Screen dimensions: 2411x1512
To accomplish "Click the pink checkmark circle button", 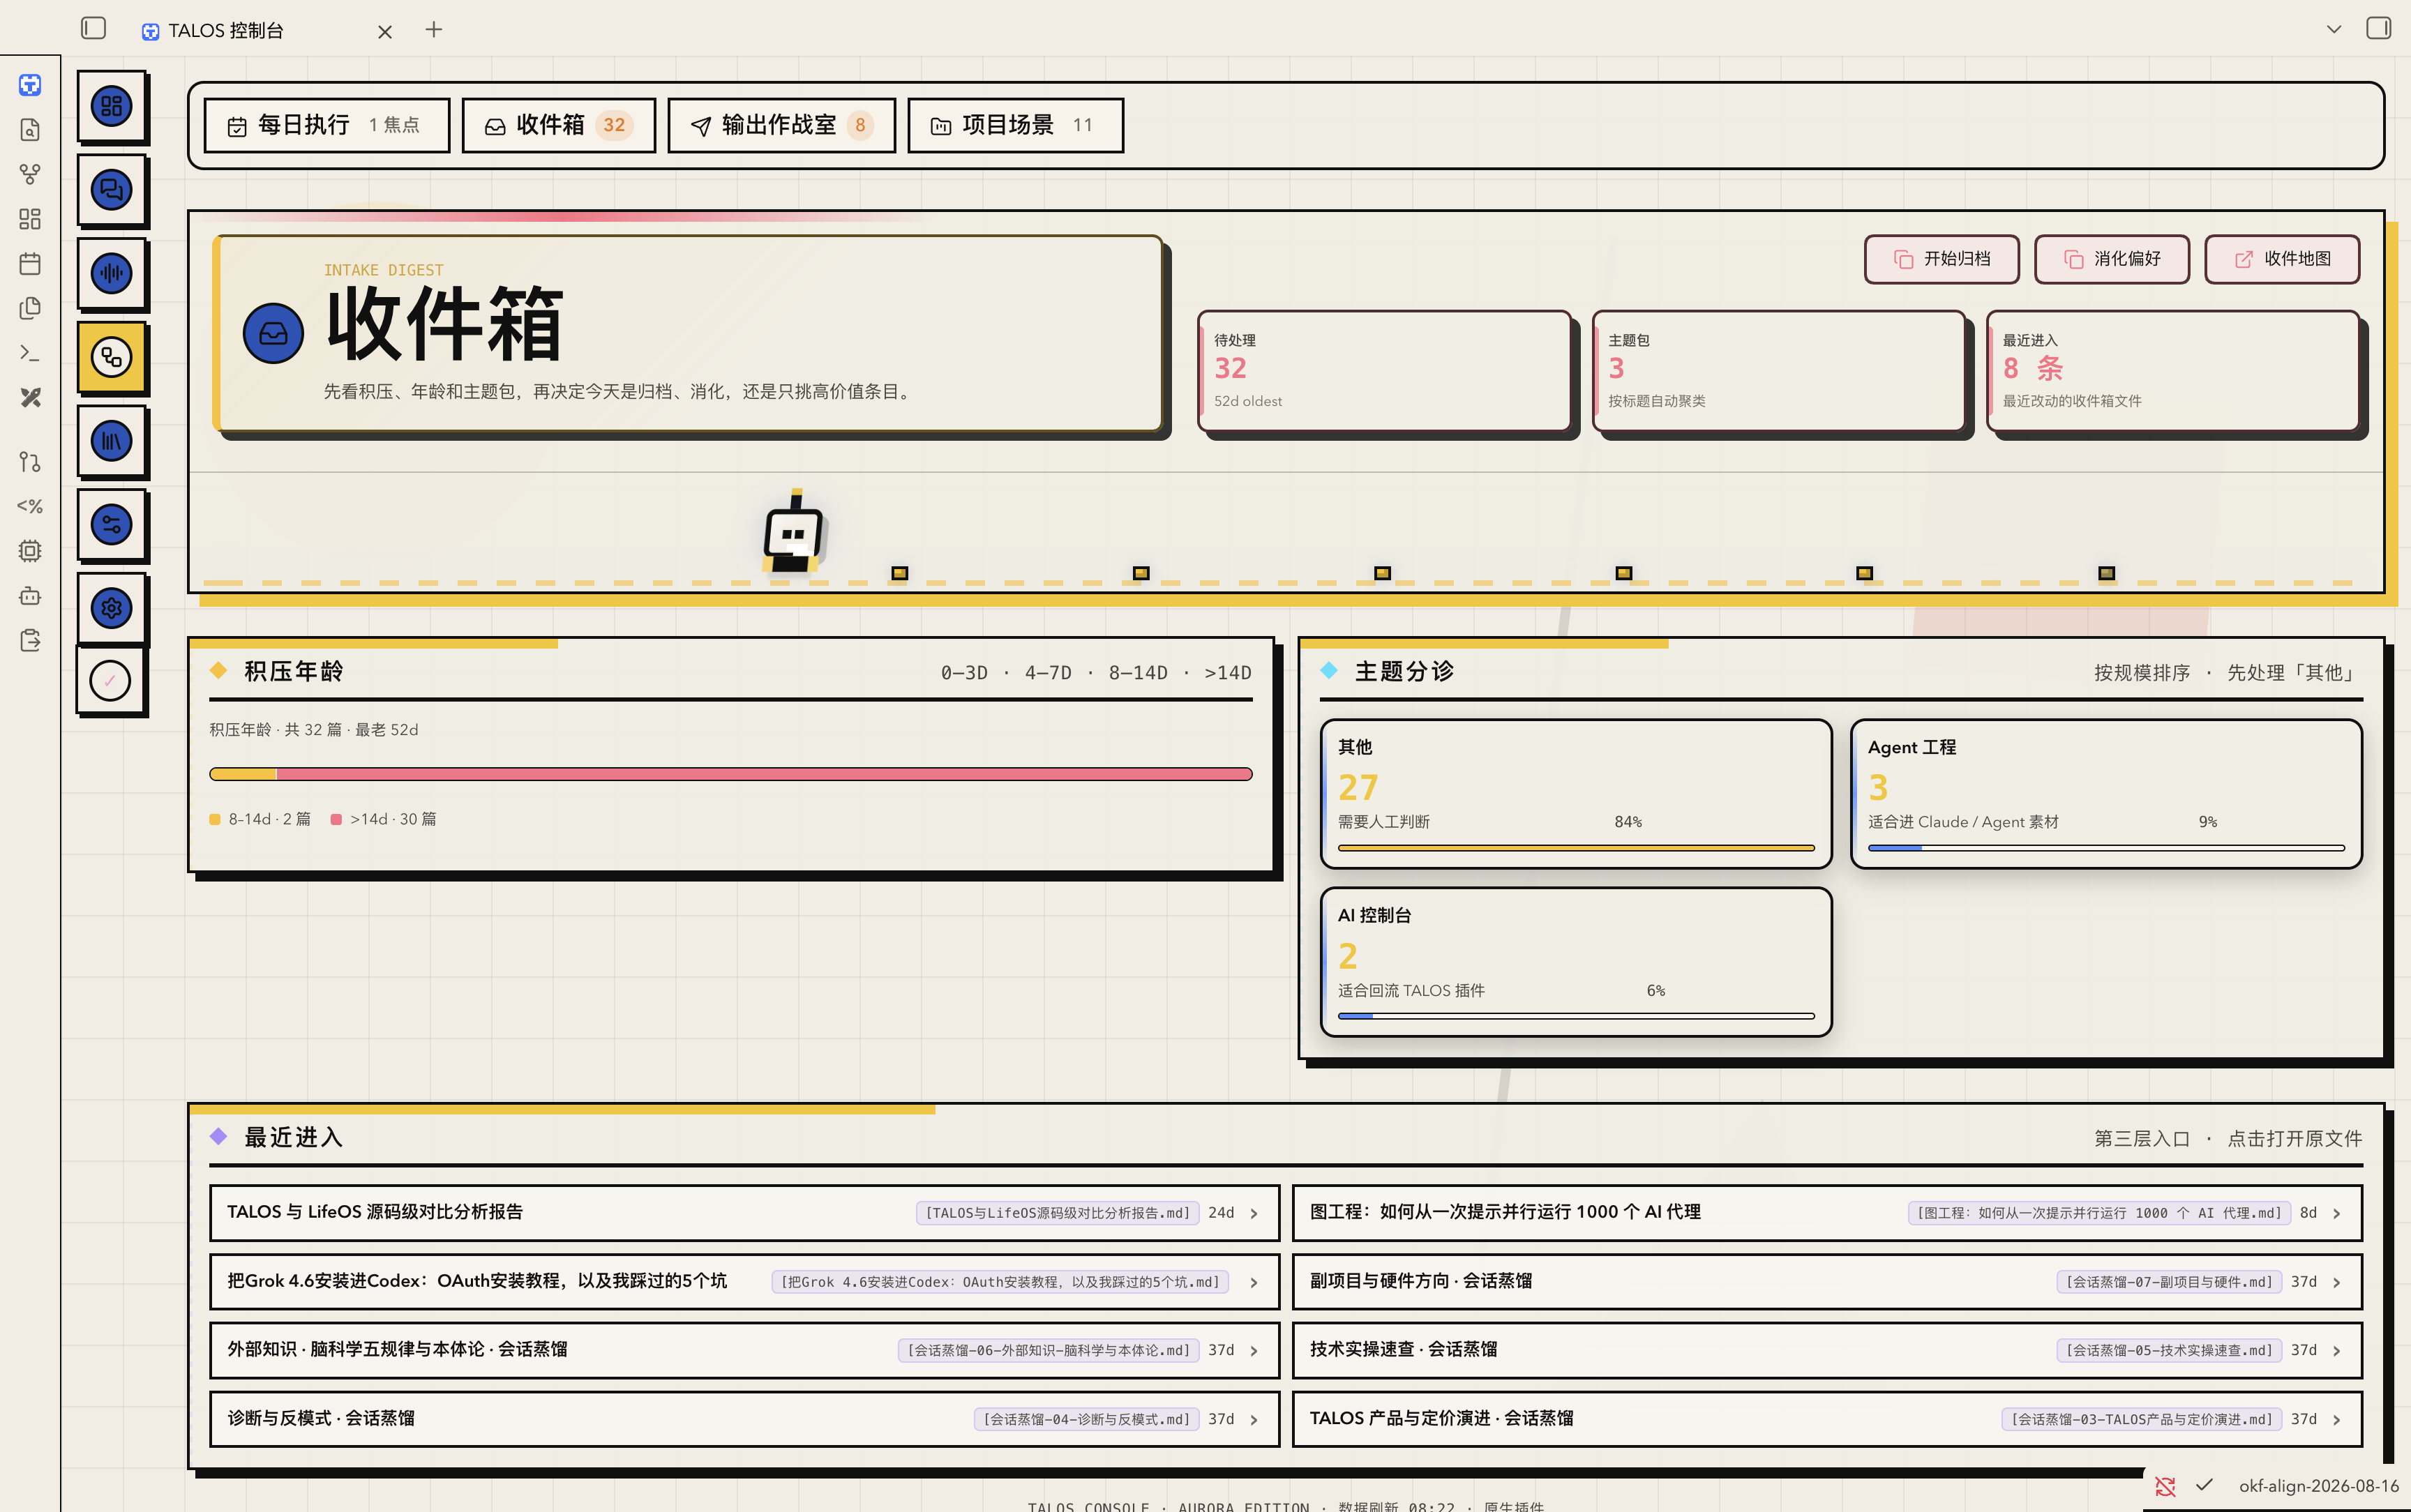I will click(x=111, y=681).
